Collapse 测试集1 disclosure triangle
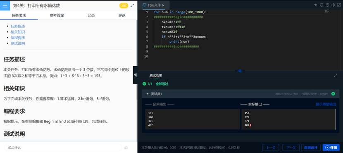Image resolution: width=343 pixels, height=153 pixels. (148, 94)
